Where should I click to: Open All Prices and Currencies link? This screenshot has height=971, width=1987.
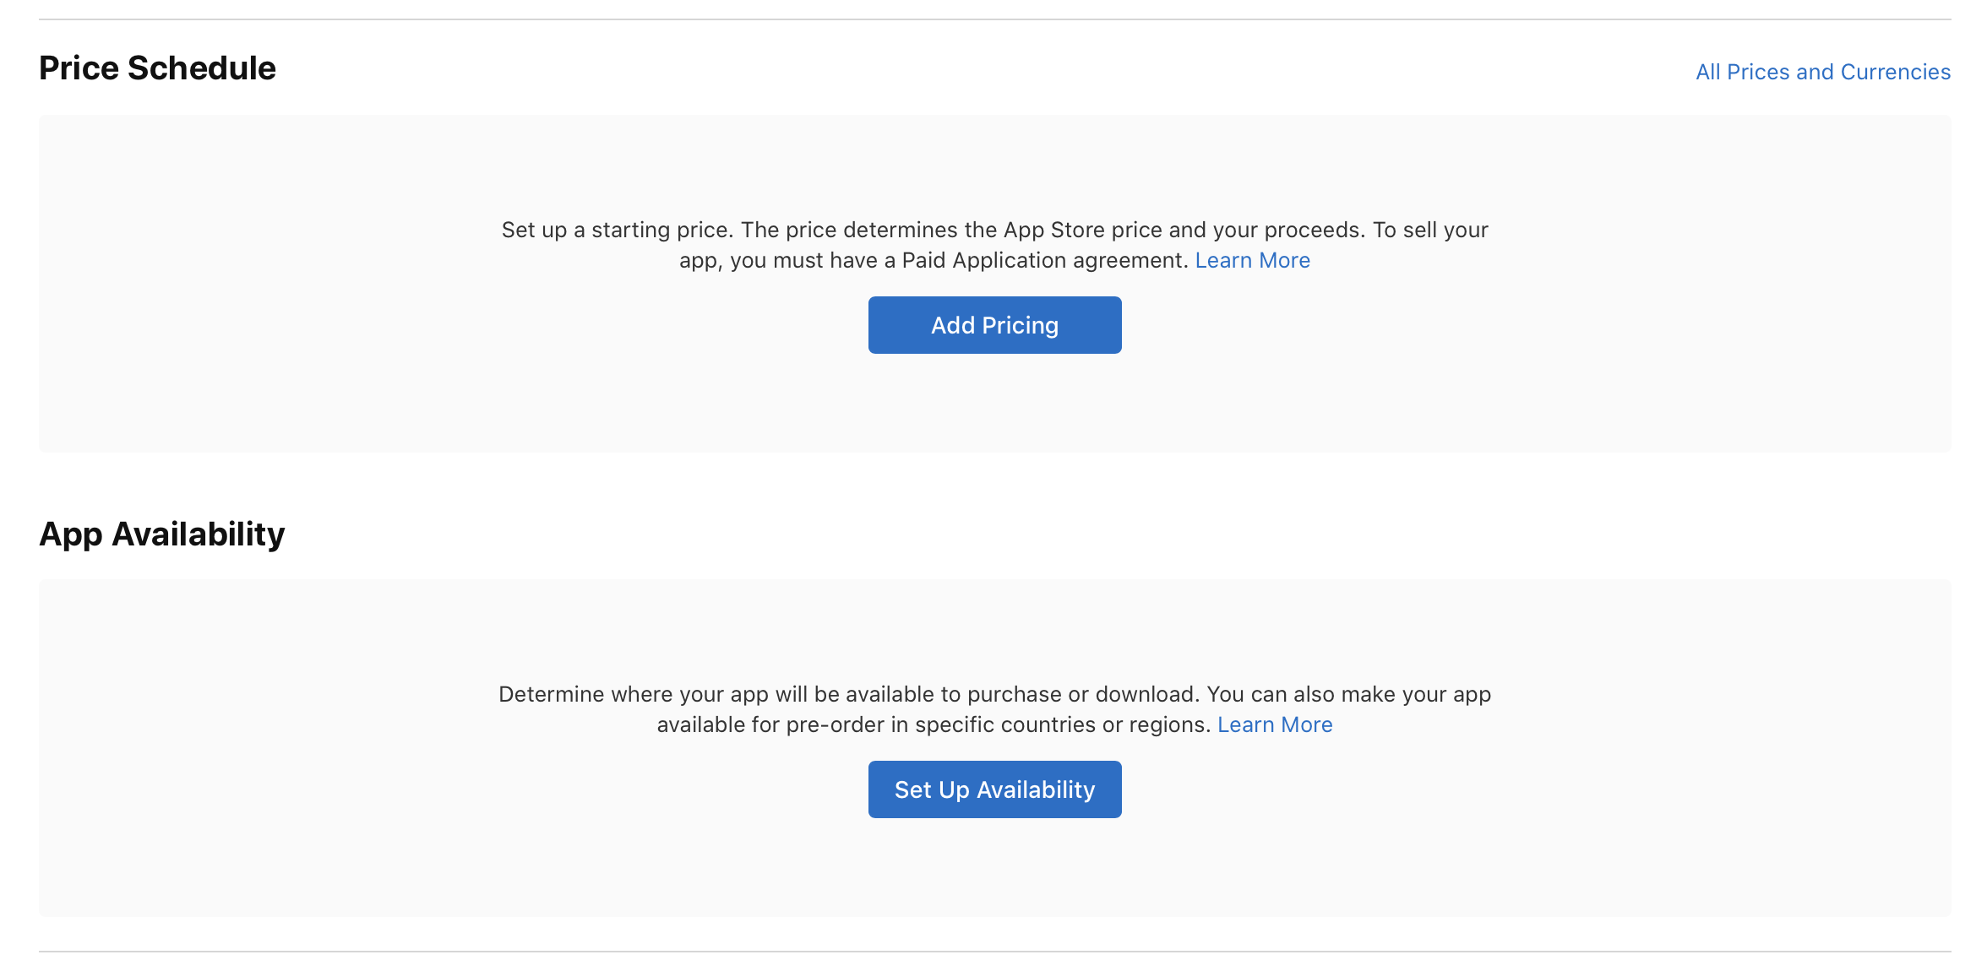coord(1822,72)
